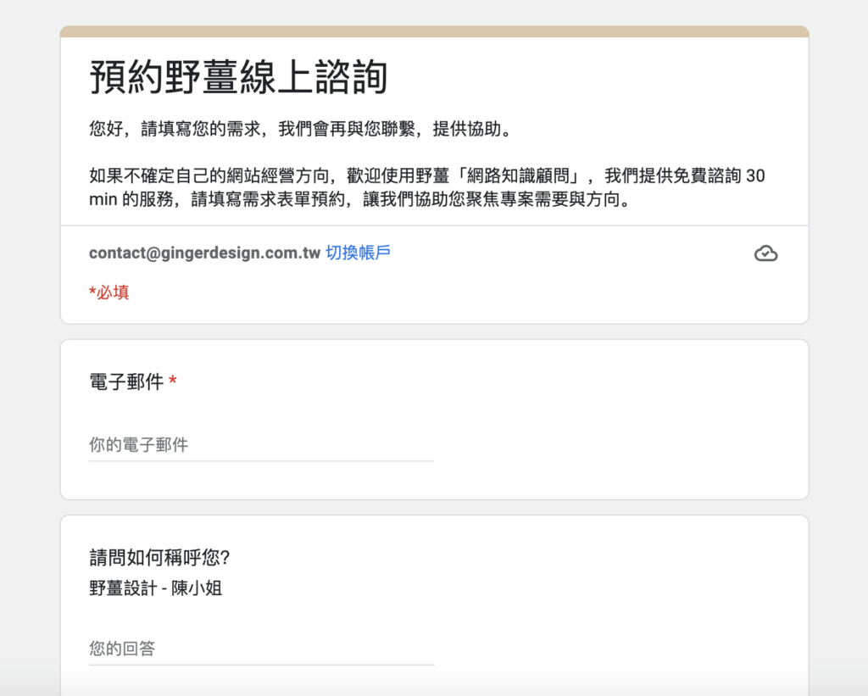
Task: Click the contact@gingerdesign.com.tw account text
Action: (x=205, y=253)
